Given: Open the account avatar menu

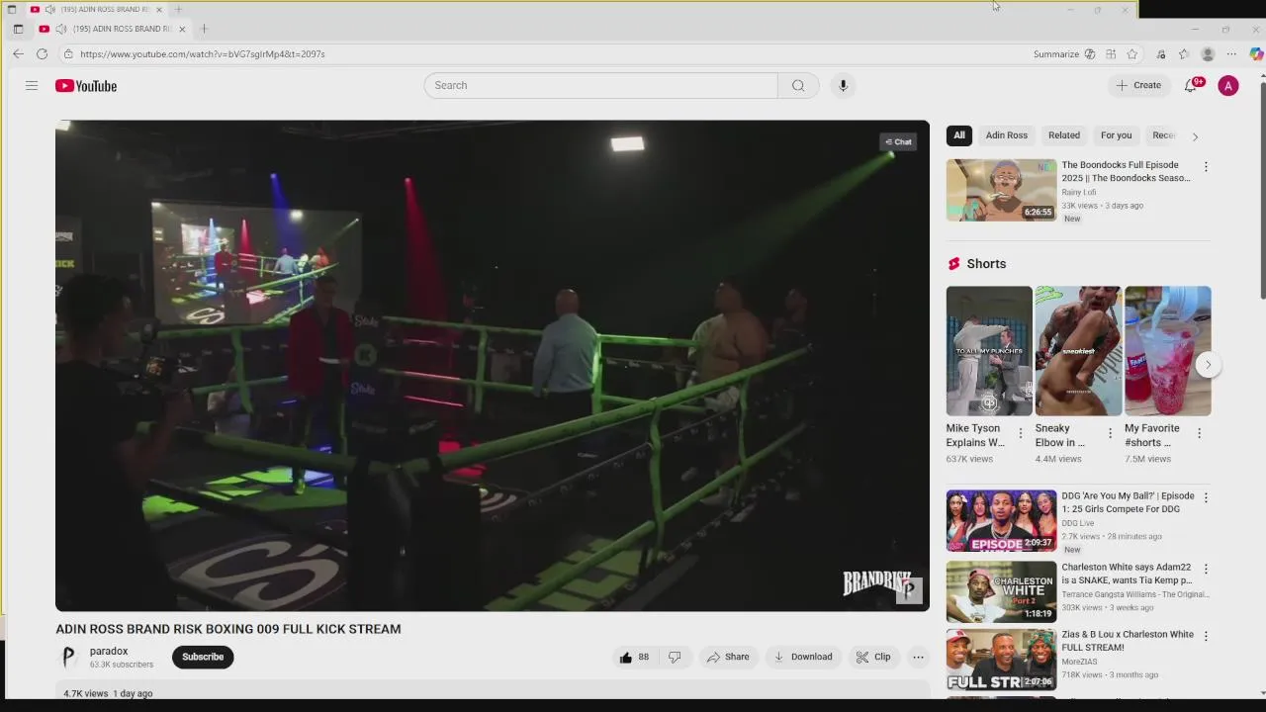Looking at the screenshot, I should 1228,86.
